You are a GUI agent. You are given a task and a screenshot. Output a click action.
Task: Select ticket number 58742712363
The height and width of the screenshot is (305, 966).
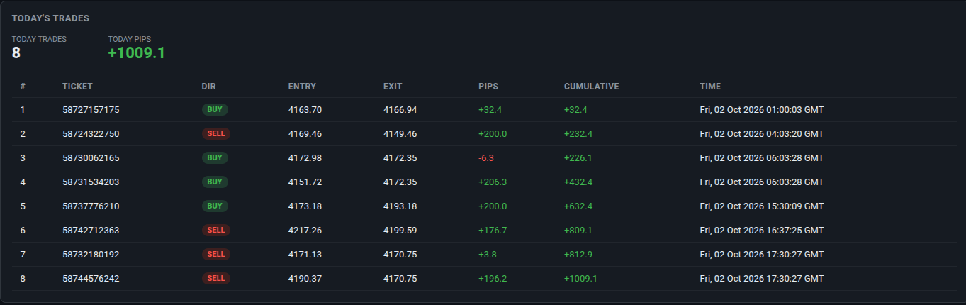(x=91, y=231)
